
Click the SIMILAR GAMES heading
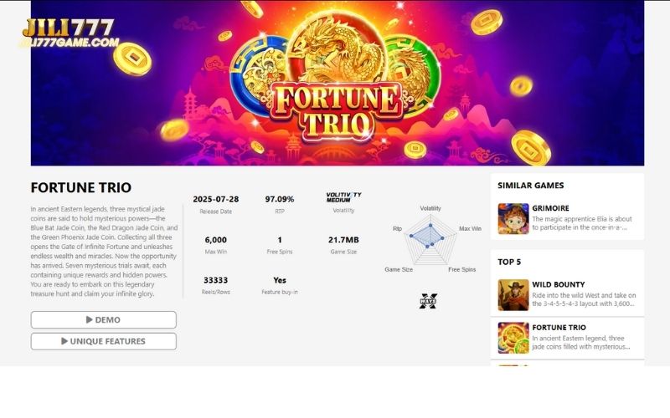(531, 186)
